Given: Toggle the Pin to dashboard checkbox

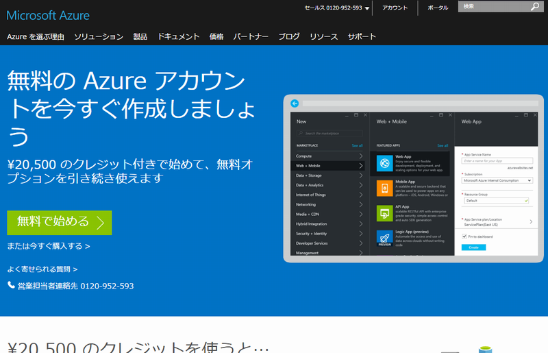Looking at the screenshot, I should click(x=464, y=236).
